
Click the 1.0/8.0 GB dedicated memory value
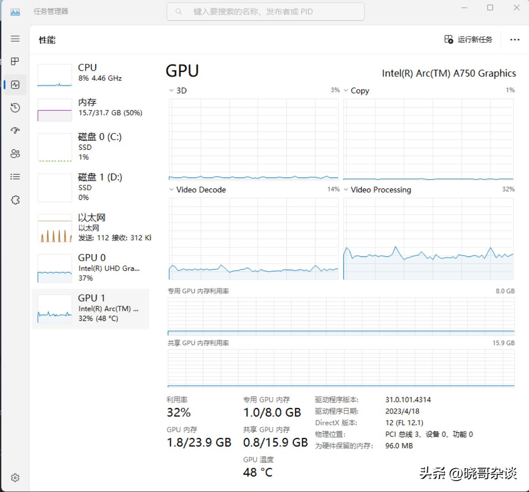(x=272, y=413)
